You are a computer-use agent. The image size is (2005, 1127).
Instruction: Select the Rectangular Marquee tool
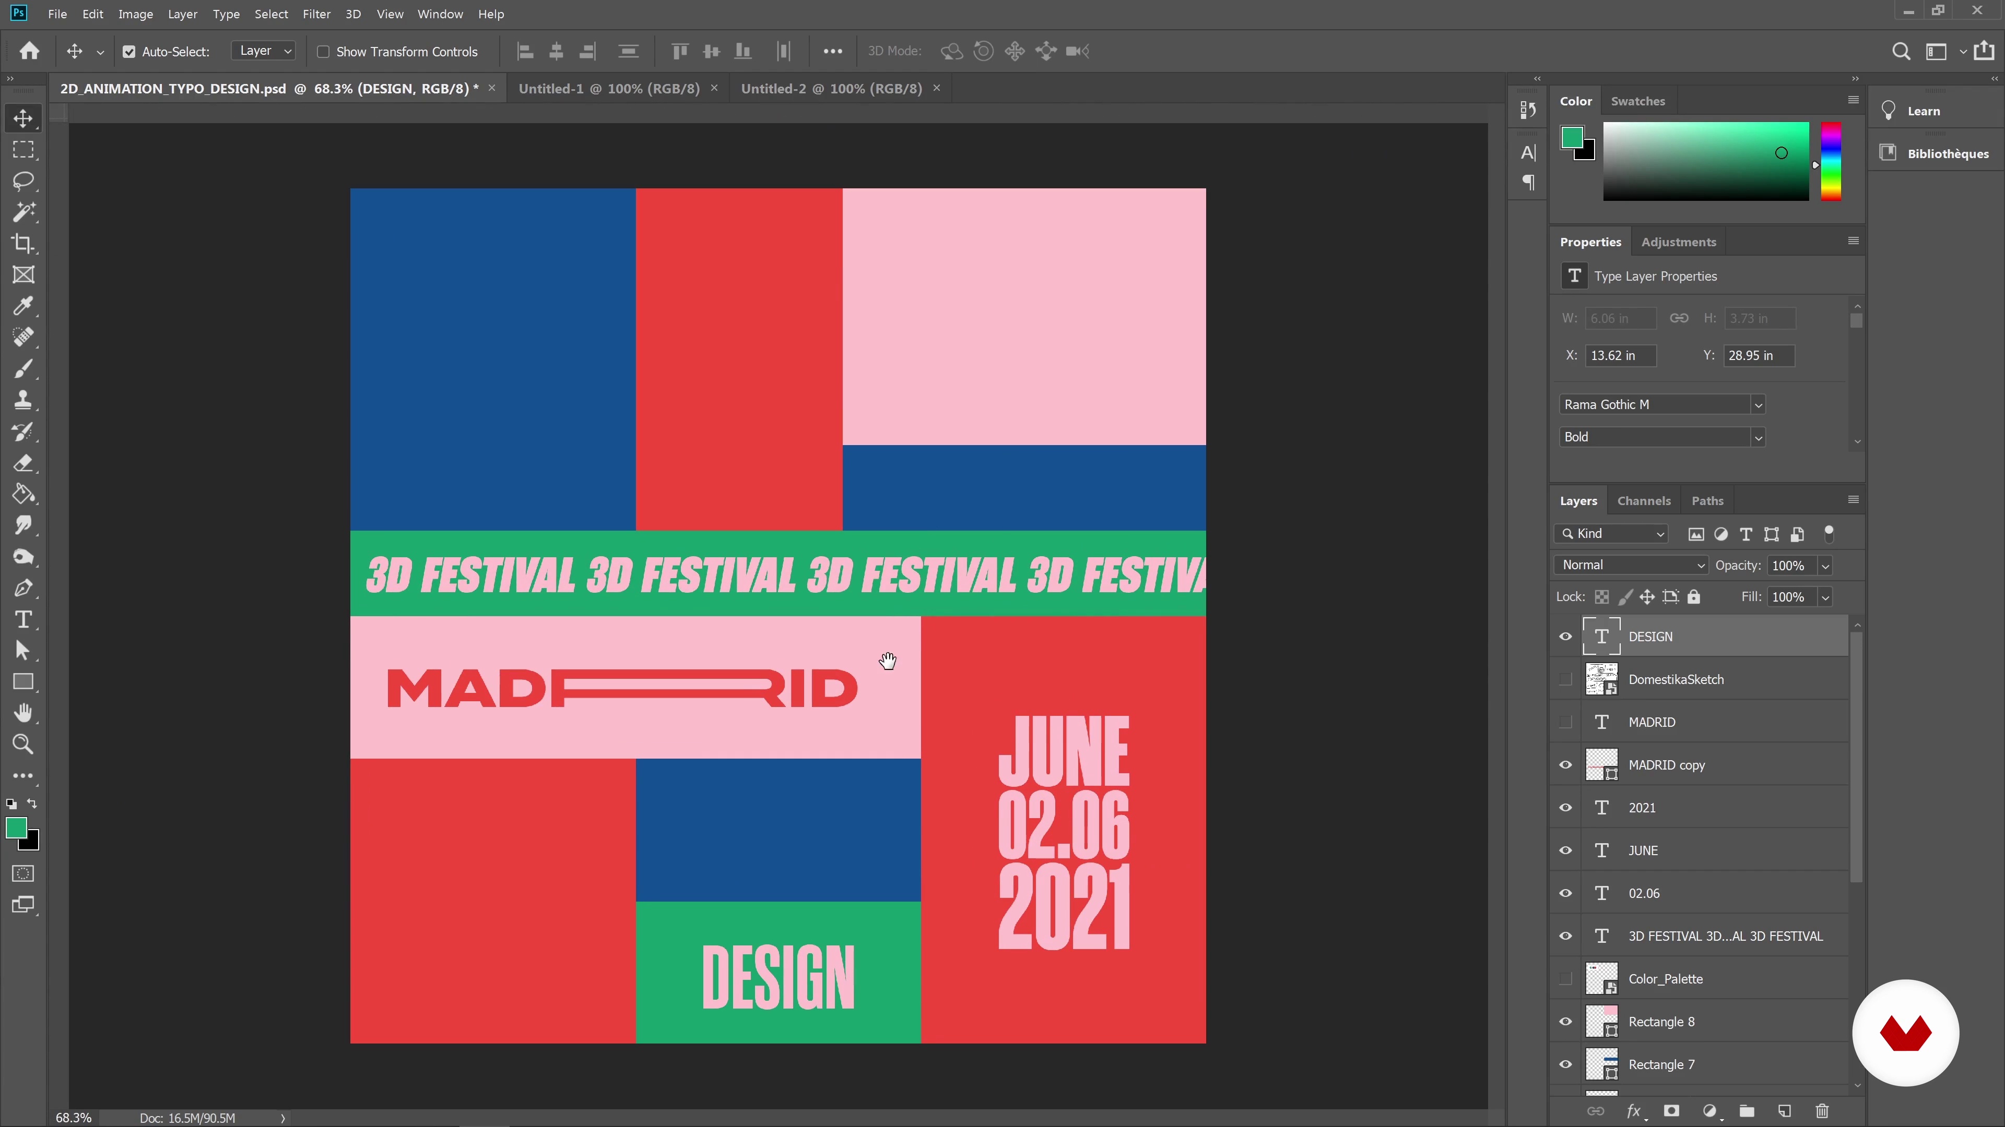(x=23, y=149)
